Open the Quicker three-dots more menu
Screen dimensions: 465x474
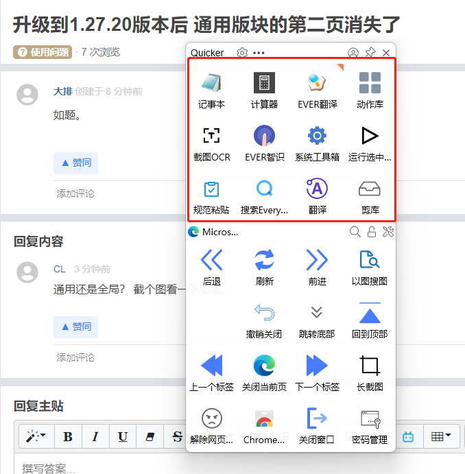[x=259, y=53]
